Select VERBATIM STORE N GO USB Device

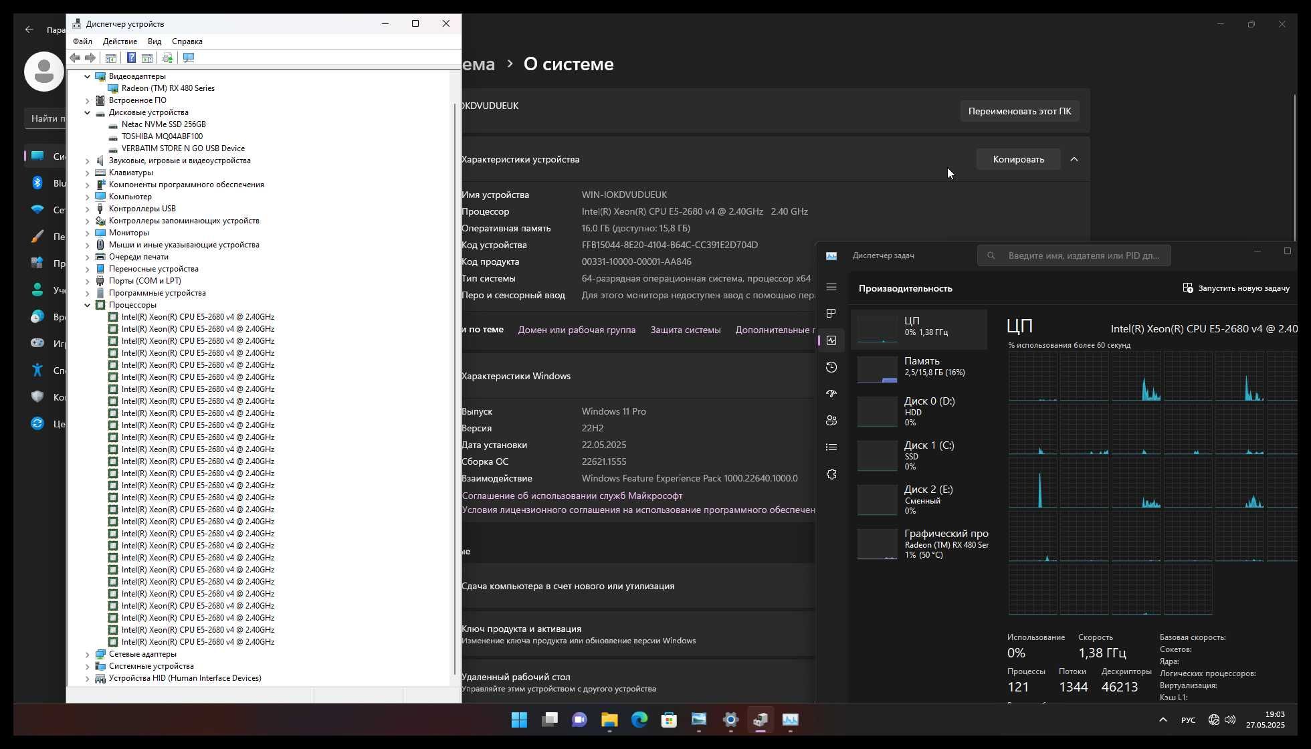coord(183,148)
